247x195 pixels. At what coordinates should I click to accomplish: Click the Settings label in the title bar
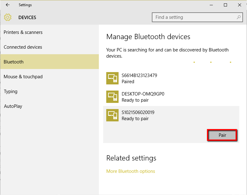[25, 5]
